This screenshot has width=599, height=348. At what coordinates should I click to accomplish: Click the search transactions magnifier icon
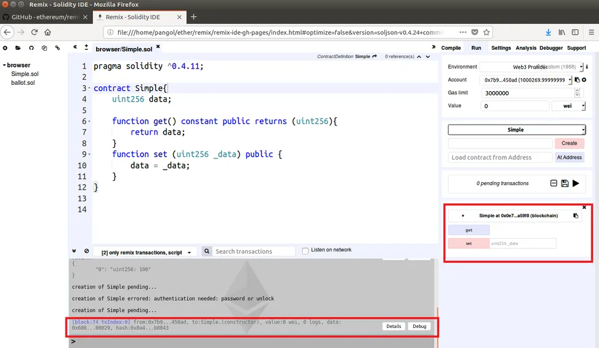(x=207, y=251)
